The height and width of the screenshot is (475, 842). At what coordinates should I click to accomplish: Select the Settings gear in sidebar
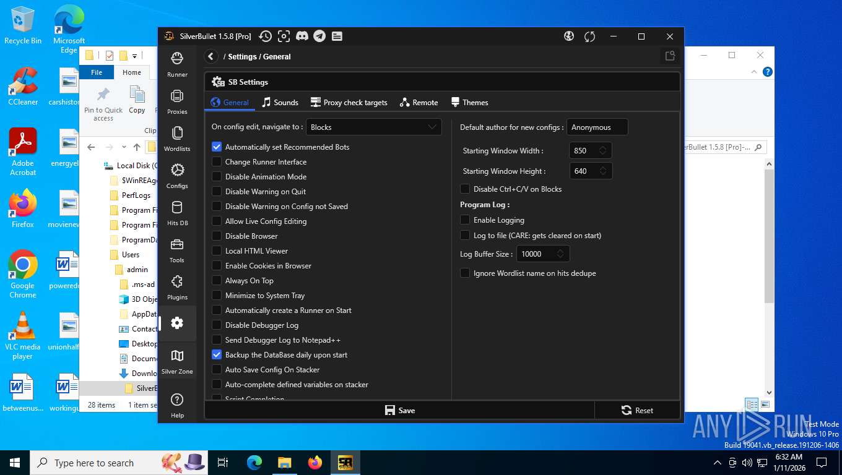(177, 323)
